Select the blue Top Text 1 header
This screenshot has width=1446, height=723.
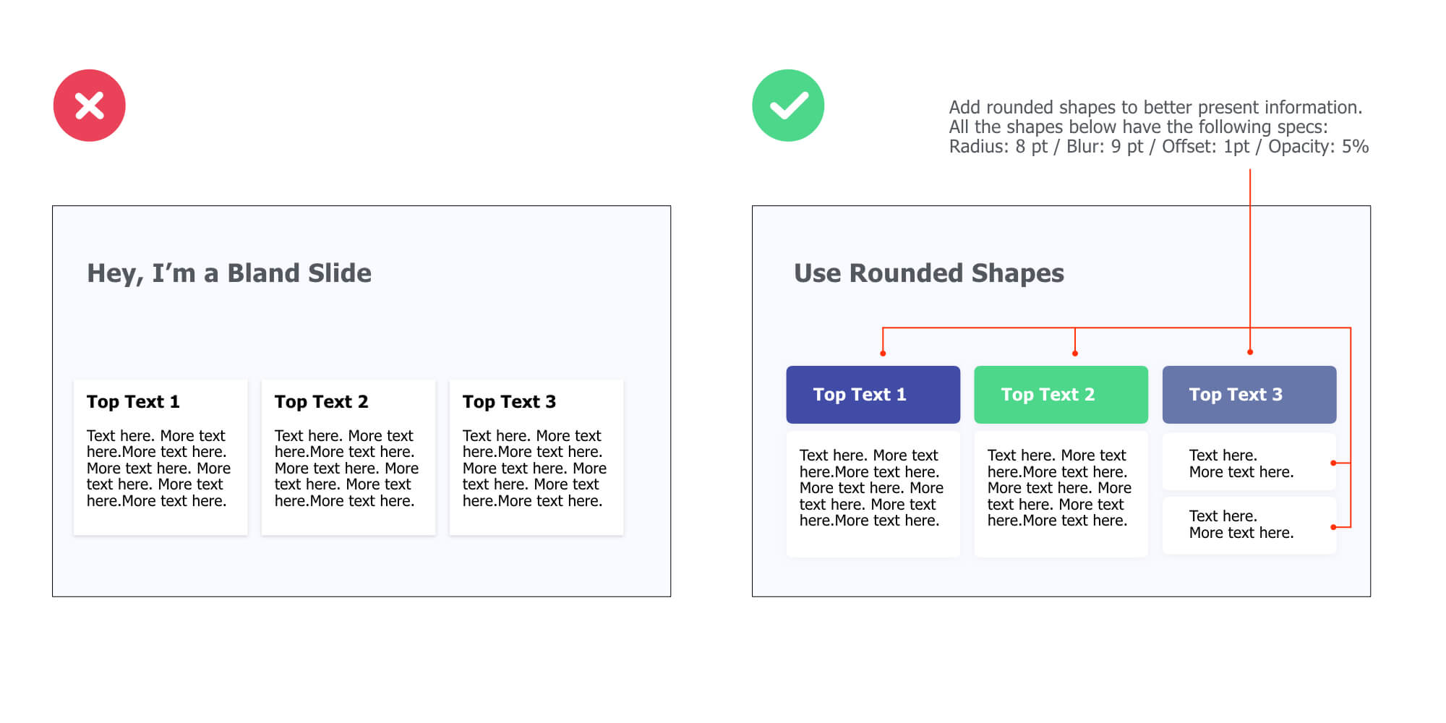[873, 395]
